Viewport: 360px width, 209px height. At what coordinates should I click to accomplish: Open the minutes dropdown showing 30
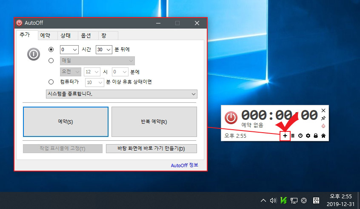[x=104, y=50]
